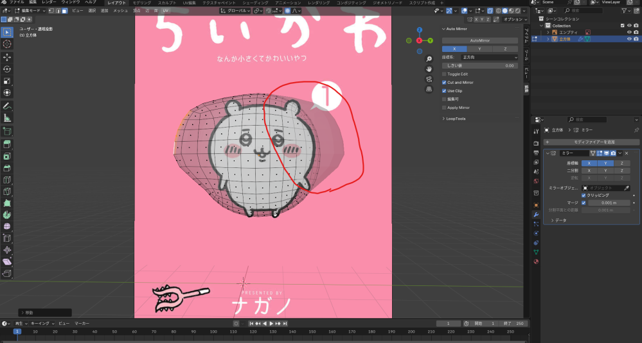Open オプション dropdown in viewport header

515,19
